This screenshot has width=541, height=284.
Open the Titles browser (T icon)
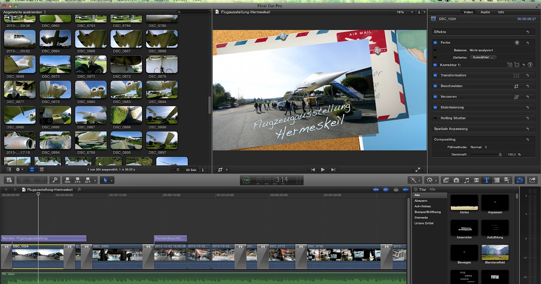click(x=487, y=180)
